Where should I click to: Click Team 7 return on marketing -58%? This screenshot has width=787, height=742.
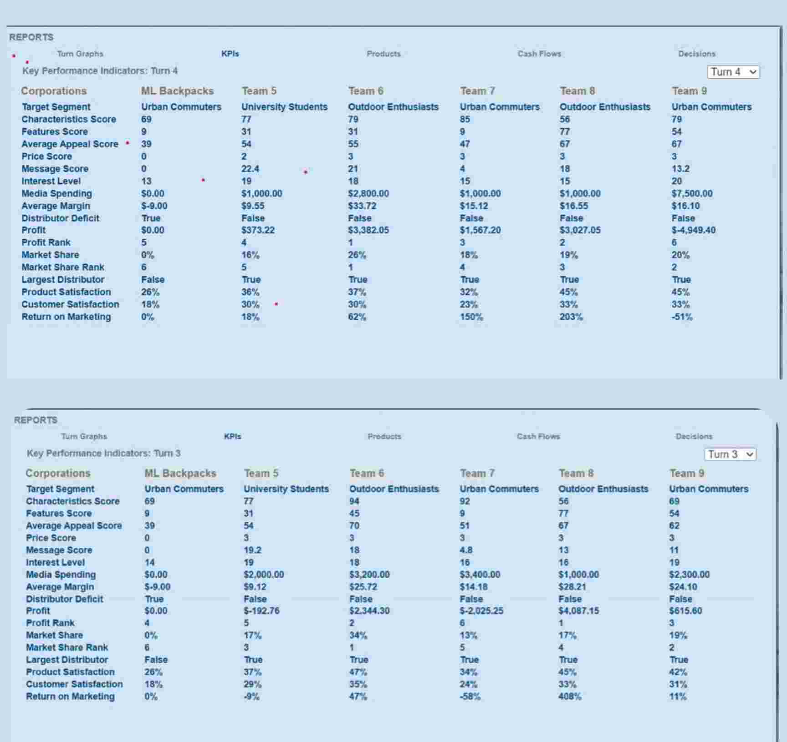coord(470,696)
